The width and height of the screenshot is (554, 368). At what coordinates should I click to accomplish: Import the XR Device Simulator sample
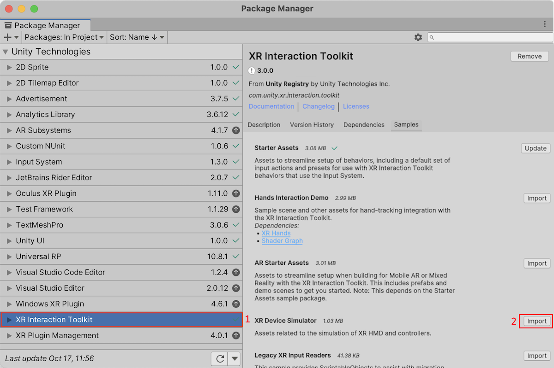(x=537, y=321)
